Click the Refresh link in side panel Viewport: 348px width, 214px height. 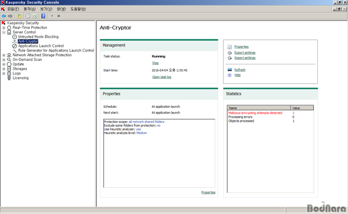240,70
